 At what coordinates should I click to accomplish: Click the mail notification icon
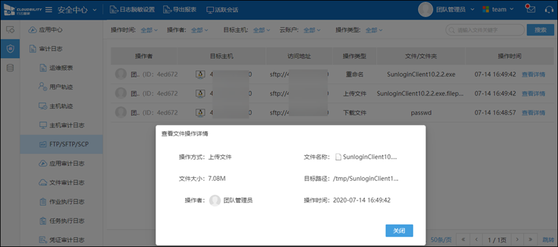coord(530,9)
